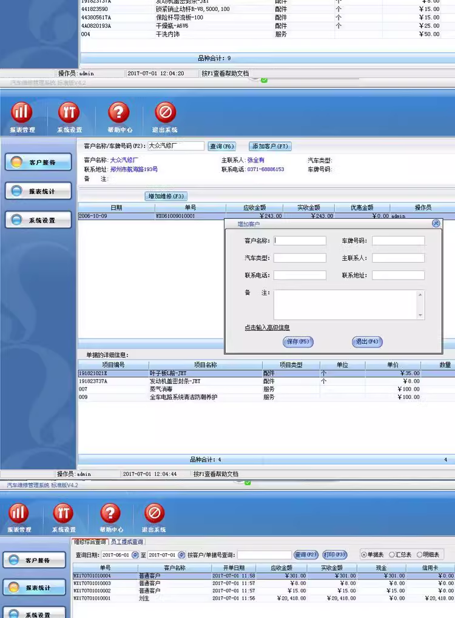This screenshot has width=455, height=618.
Task: Select 客户接待 sidebar item in bottom window
Action: pyautogui.click(x=35, y=560)
